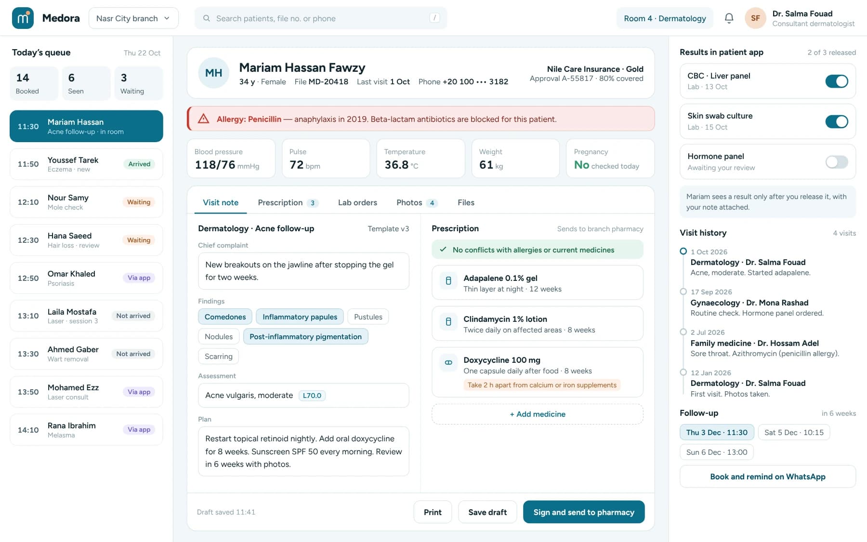Screen dimensions: 867x542
Task: Open the notifications bell
Action: 729,18
